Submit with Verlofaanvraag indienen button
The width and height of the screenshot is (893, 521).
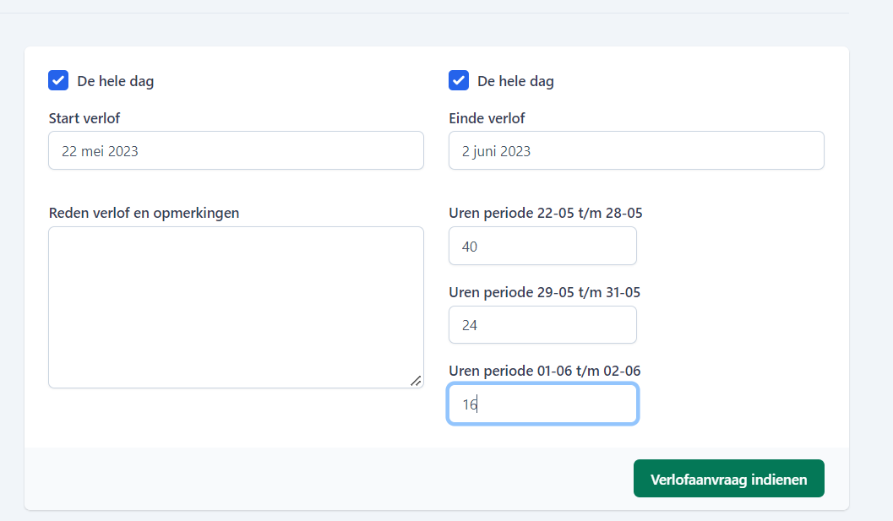click(x=728, y=478)
